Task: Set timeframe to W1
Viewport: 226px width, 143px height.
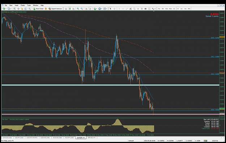Action: [x=185, y=9]
